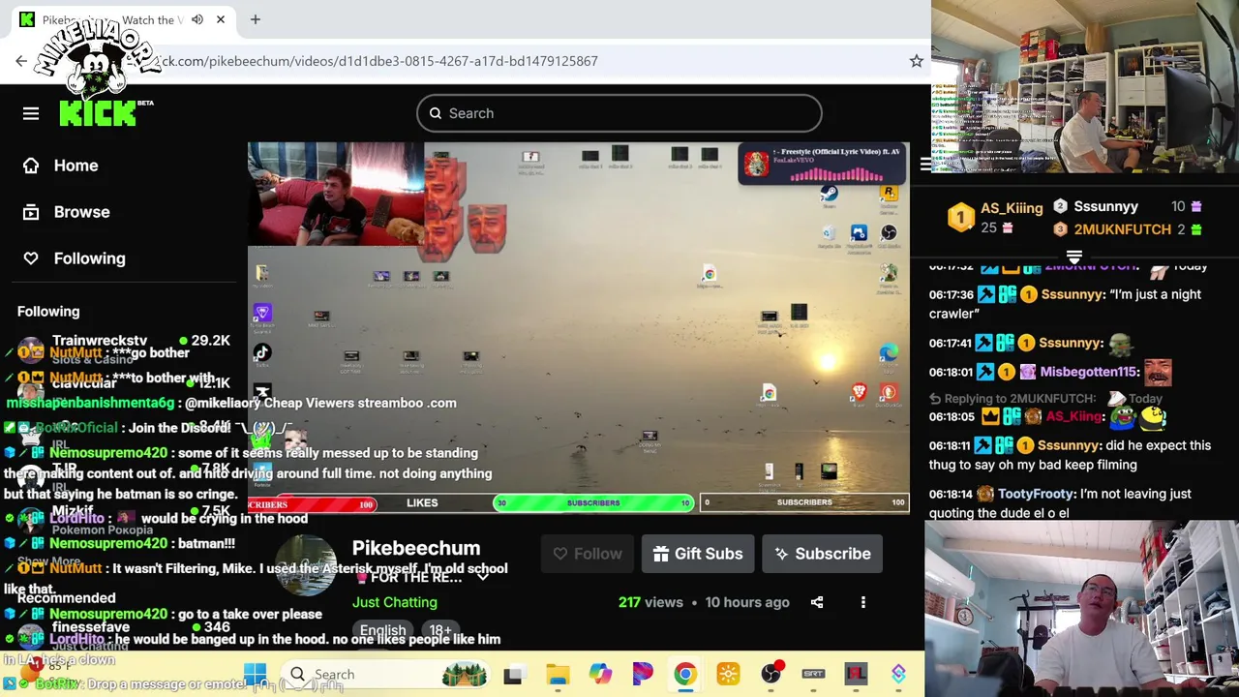Click the share icon below video
Screen dimensions: 1239x697
817,602
